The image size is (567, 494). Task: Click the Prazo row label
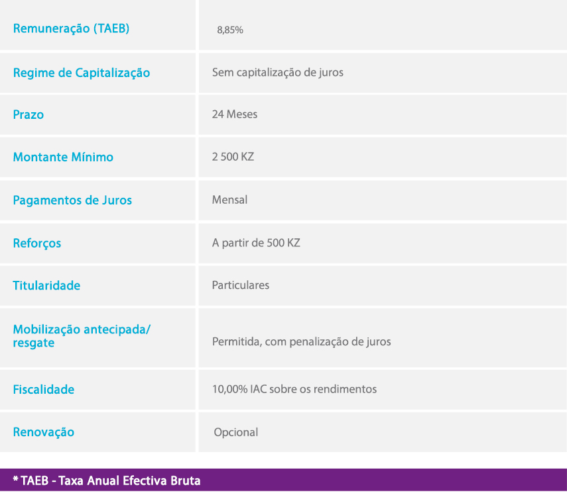tap(29, 114)
